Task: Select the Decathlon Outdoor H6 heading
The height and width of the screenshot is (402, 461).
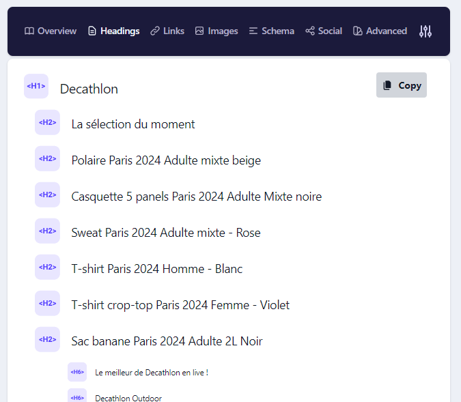Action: 128,398
